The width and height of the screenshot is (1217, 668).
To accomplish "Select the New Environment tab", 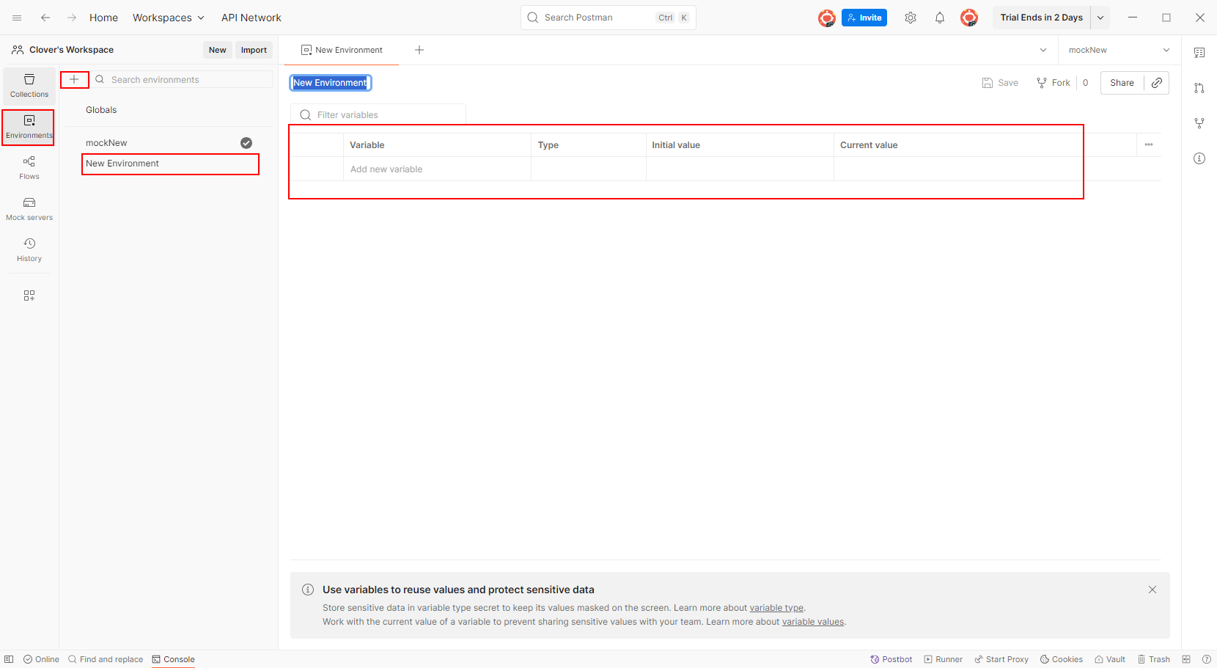I will tap(342, 50).
